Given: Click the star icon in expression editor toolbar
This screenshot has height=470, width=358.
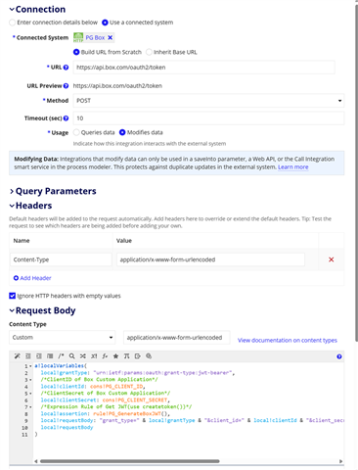Looking at the screenshot, I should point(115,356).
